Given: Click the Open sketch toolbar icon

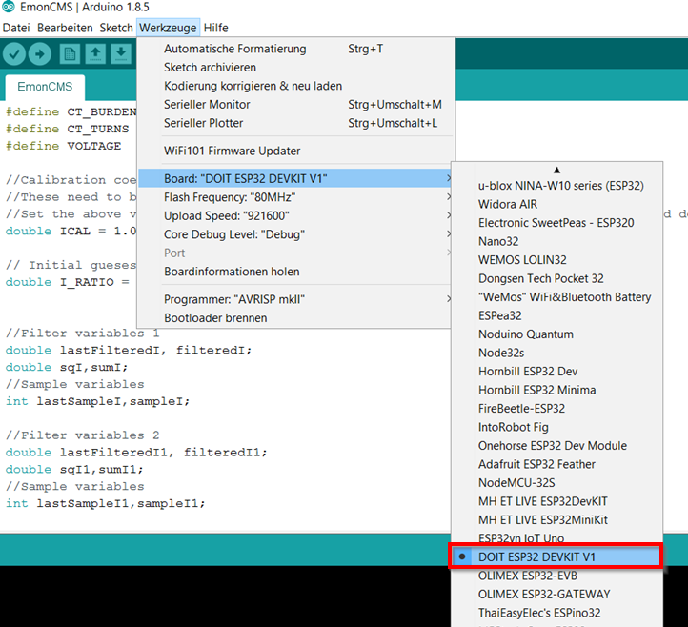Looking at the screenshot, I should (x=95, y=54).
